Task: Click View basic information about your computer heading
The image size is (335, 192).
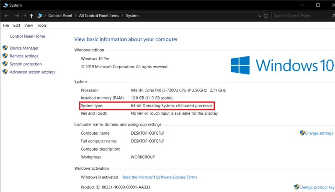Action: (x=126, y=39)
